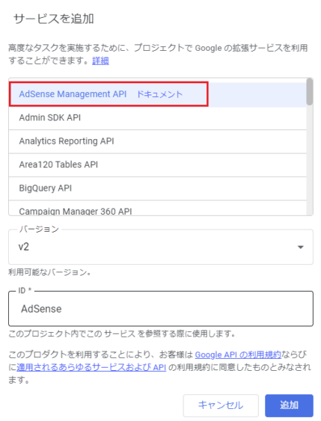Viewport: 321px width, 421px height.
Task: Click the scrollbar track below the thumb
Action: [310, 160]
